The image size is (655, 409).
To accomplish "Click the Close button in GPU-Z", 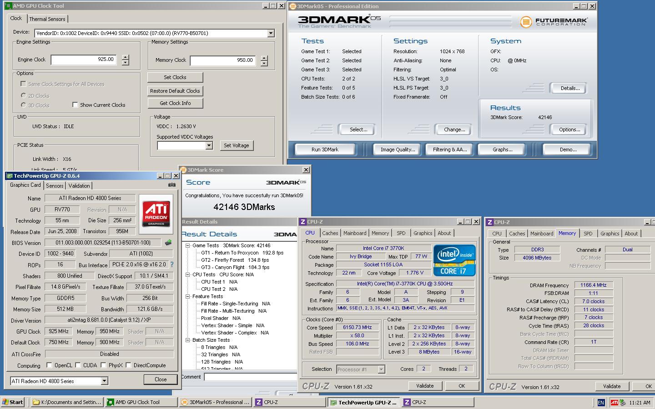I will tap(161, 379).
